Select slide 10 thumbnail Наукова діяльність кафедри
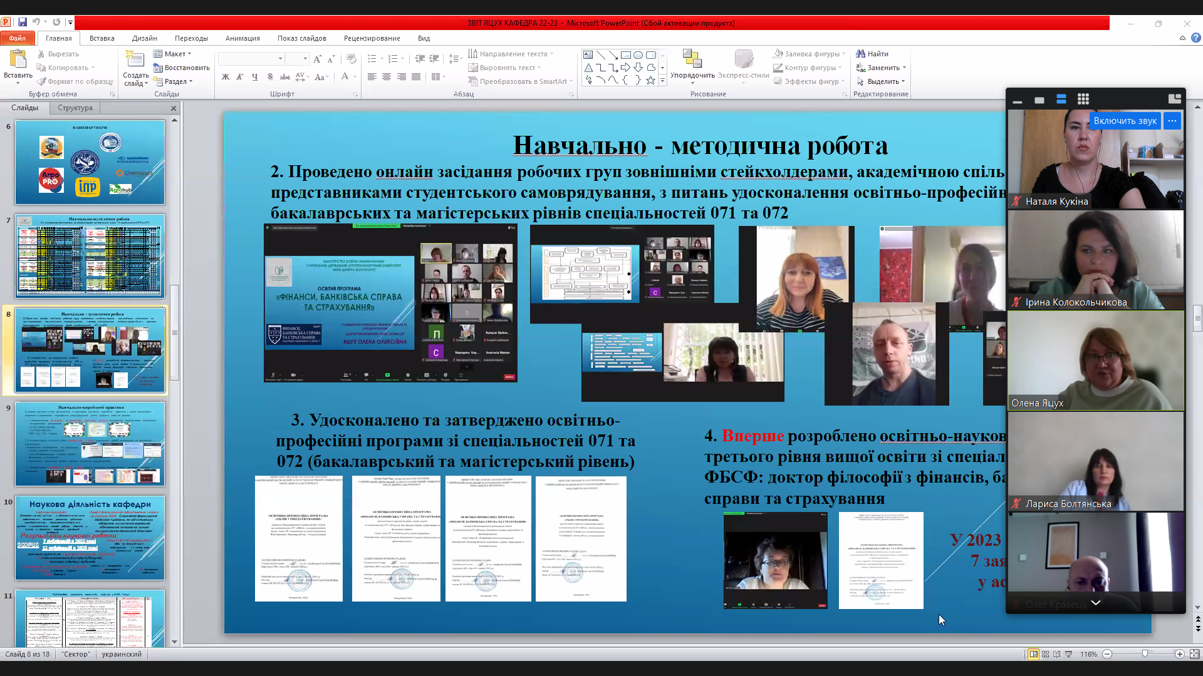The height and width of the screenshot is (676, 1203). pyautogui.click(x=90, y=538)
